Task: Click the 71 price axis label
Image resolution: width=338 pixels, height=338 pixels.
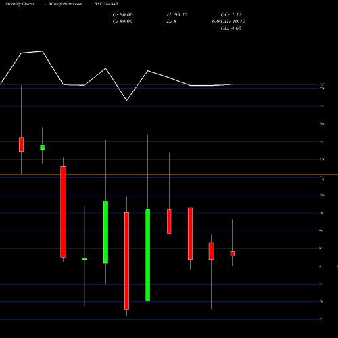Action: click(321, 320)
